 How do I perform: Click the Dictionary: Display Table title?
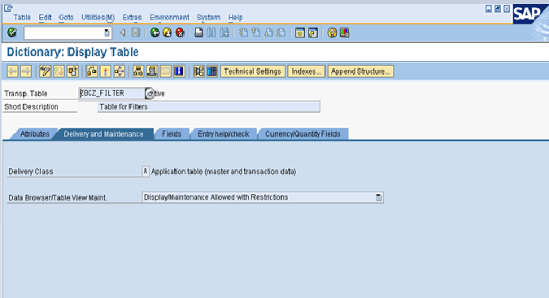pos(72,52)
